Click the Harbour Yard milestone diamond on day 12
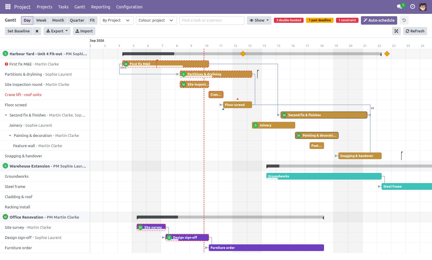This screenshot has height=260, width=432. tap(243, 54)
